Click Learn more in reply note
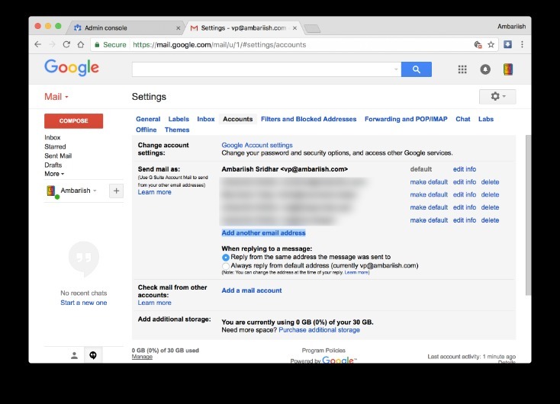The width and height of the screenshot is (560, 404). tap(356, 272)
